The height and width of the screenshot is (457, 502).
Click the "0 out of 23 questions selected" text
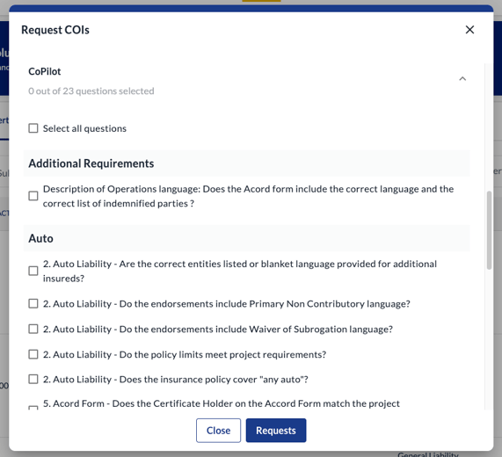click(x=91, y=91)
